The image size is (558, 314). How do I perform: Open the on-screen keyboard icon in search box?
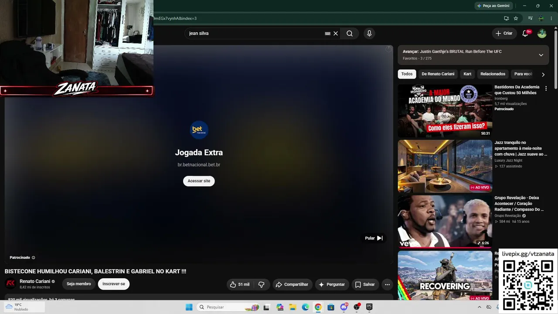[x=327, y=34]
